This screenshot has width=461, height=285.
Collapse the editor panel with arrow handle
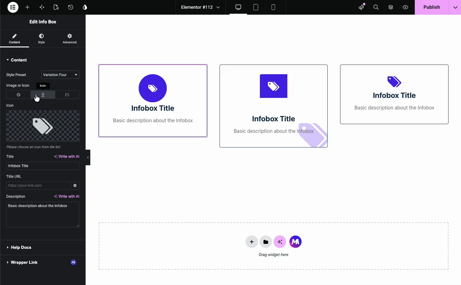click(88, 157)
